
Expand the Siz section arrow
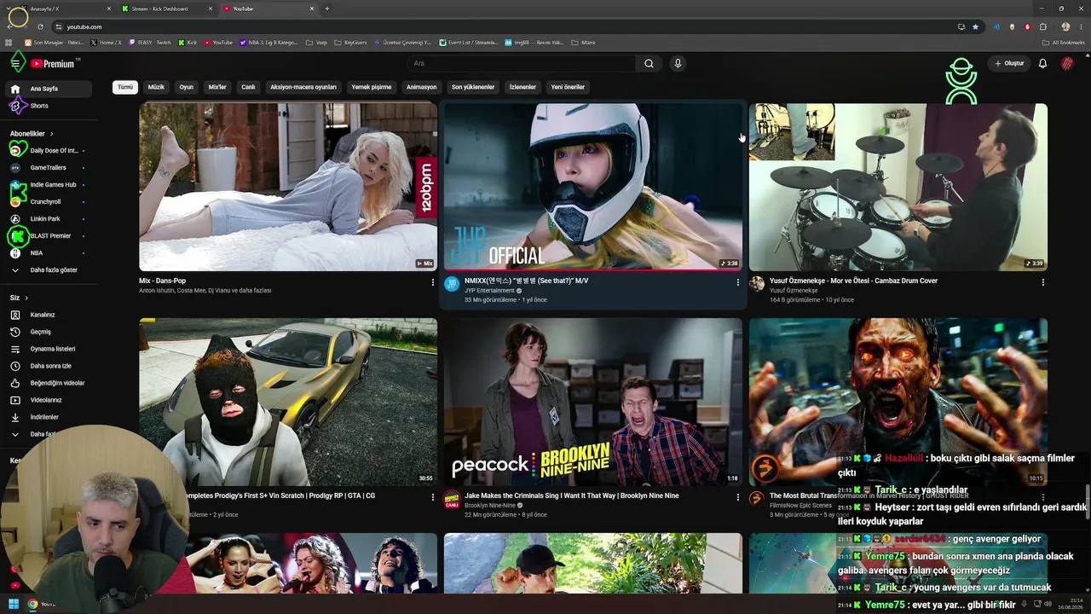[x=26, y=298]
